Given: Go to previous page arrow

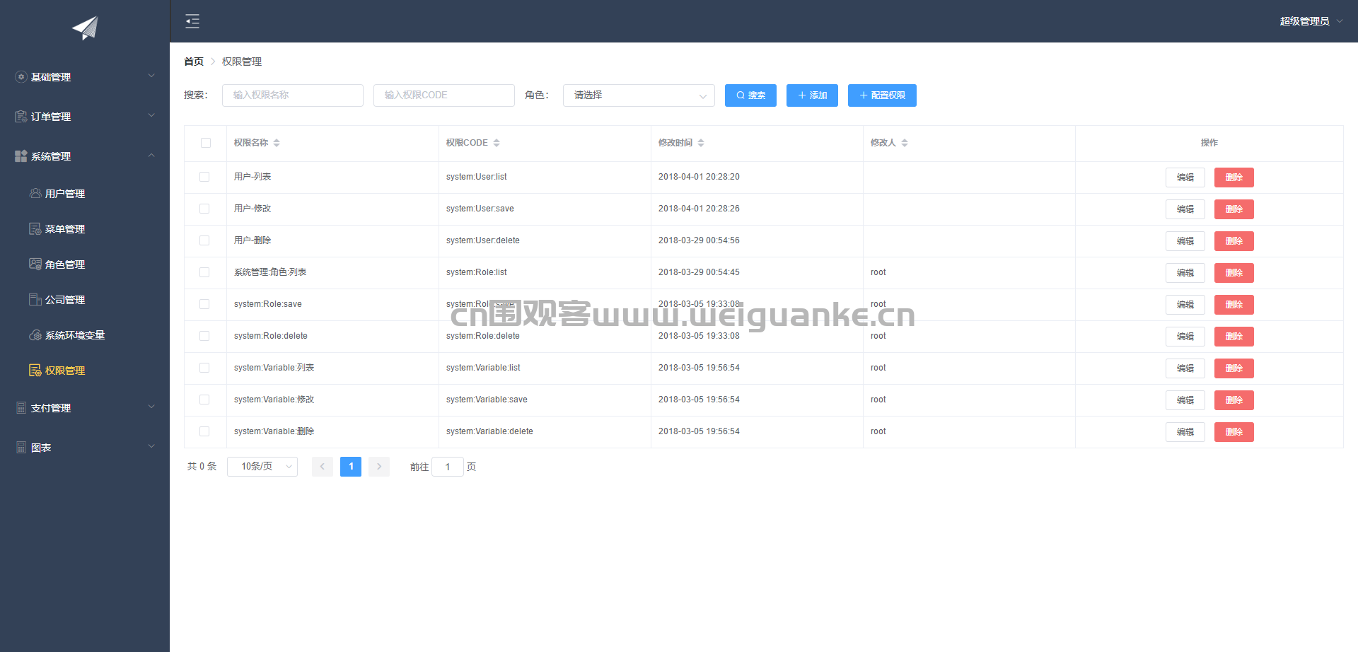Looking at the screenshot, I should pos(323,467).
